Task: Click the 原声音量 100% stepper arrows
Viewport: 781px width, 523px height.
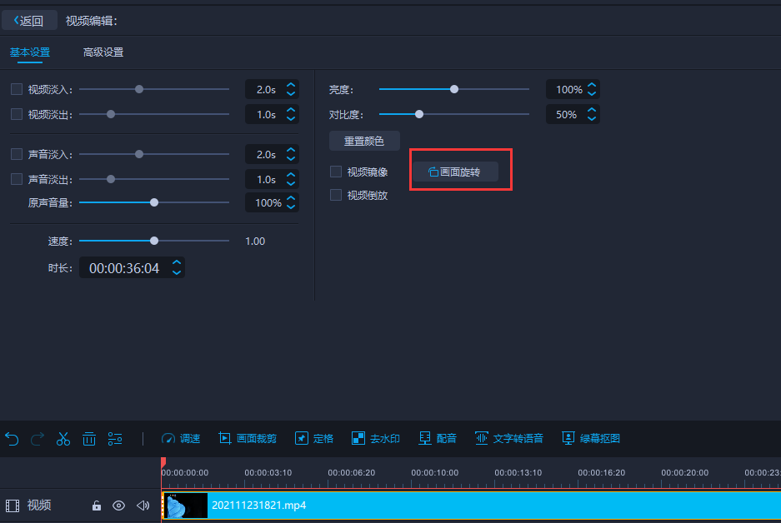Action: coord(291,202)
